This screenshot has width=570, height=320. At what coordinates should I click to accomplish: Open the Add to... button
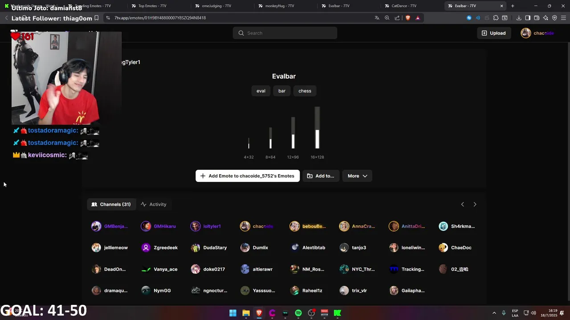point(321,176)
